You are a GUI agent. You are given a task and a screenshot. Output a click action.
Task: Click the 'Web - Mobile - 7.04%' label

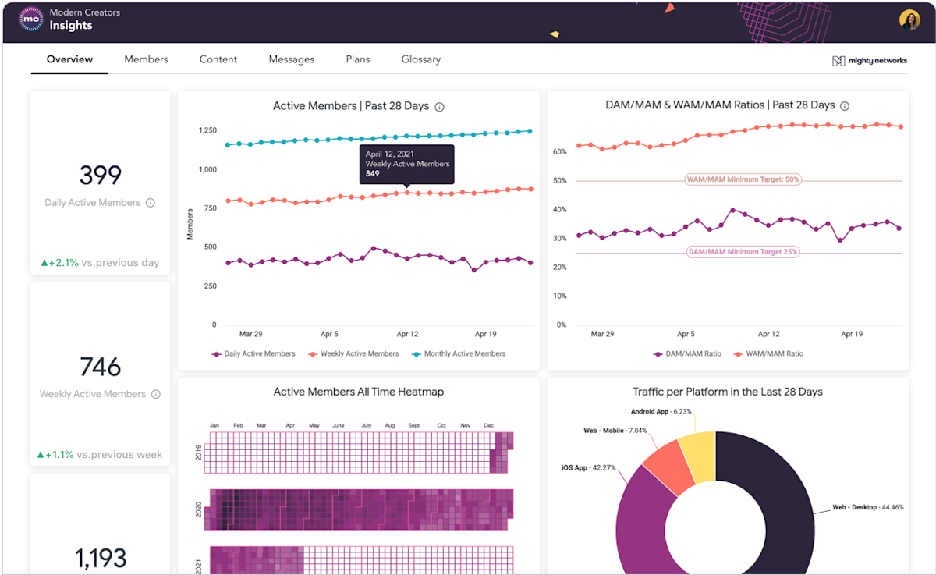point(615,431)
